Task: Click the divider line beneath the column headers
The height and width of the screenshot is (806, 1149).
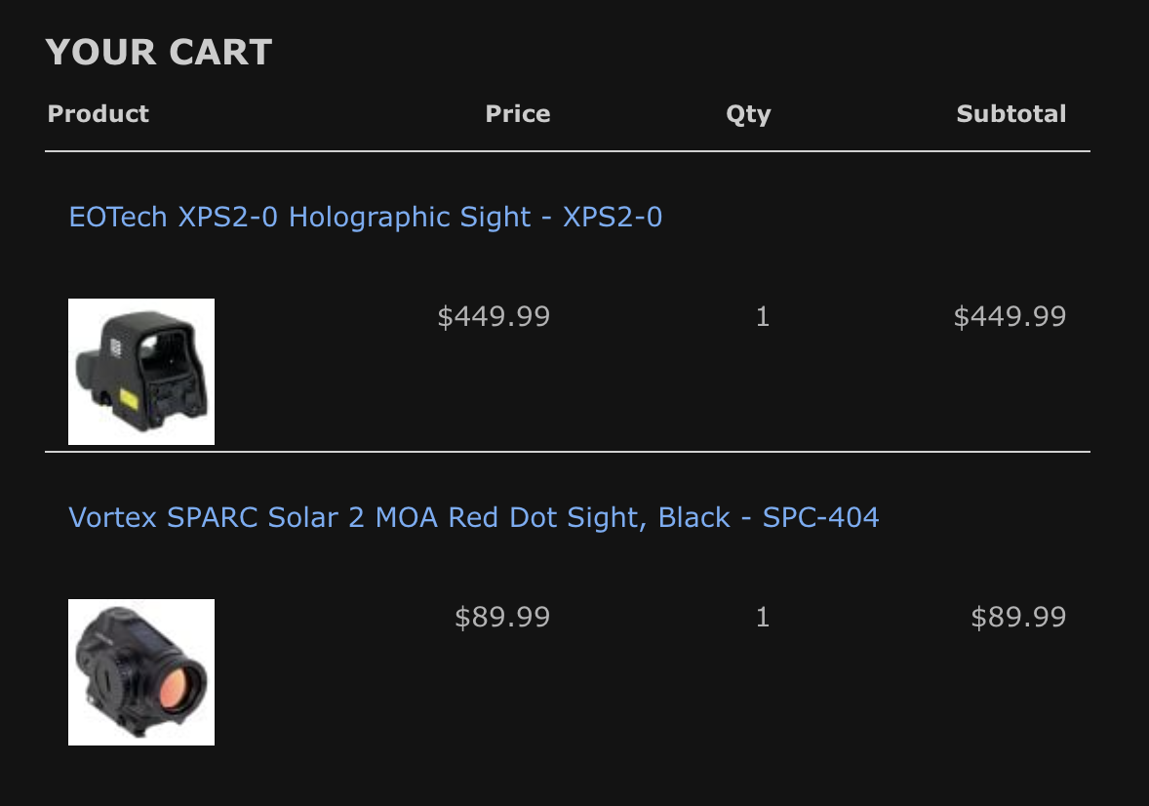Action: 568,151
